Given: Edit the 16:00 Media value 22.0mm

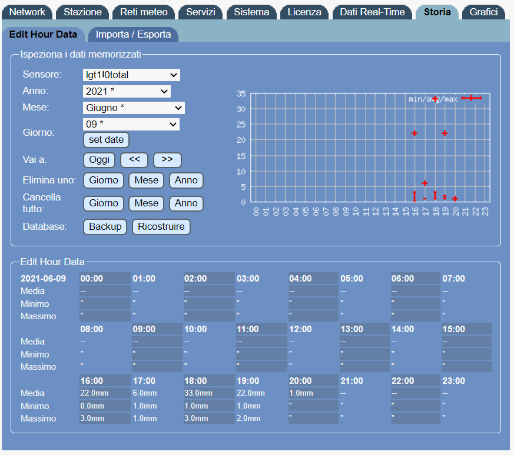Looking at the screenshot, I should click(105, 393).
